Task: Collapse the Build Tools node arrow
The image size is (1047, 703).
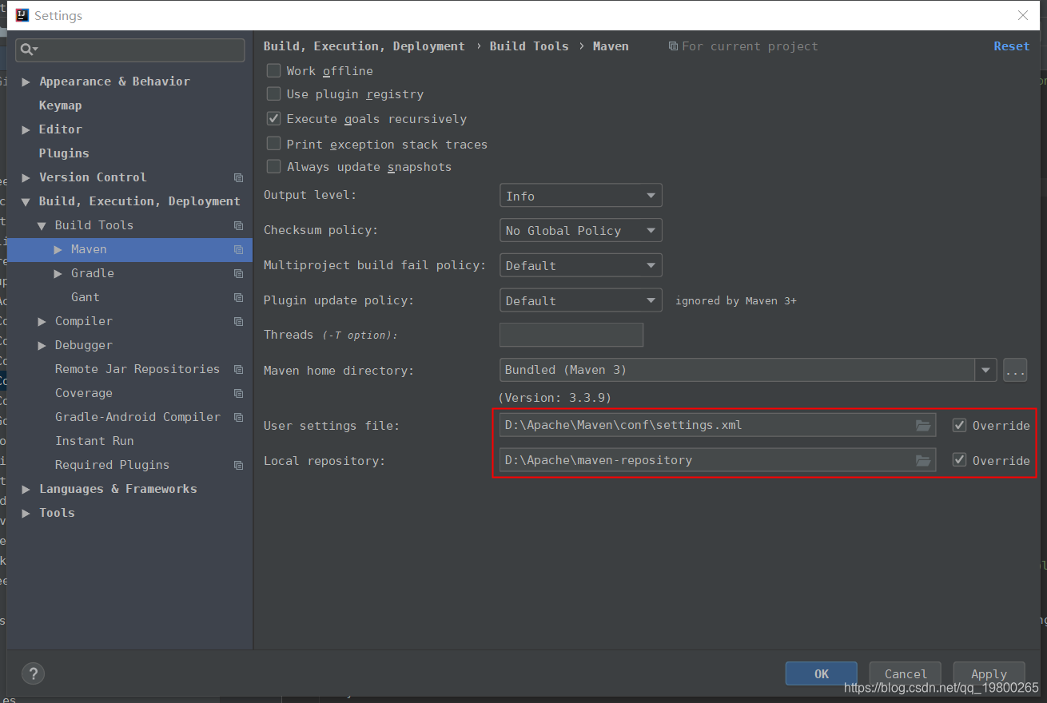Action: click(x=42, y=225)
